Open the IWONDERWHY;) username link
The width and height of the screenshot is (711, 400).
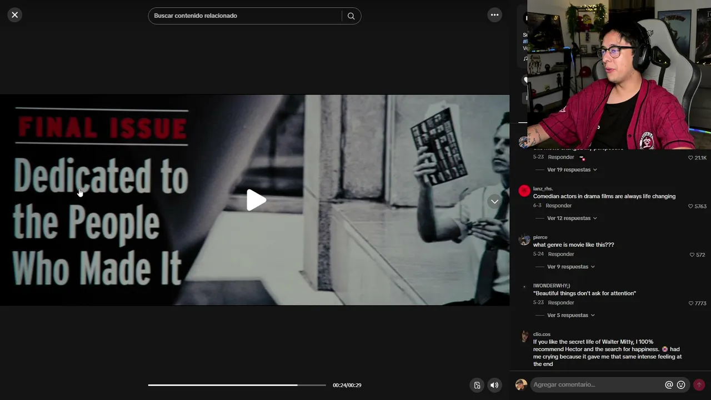coord(552,286)
